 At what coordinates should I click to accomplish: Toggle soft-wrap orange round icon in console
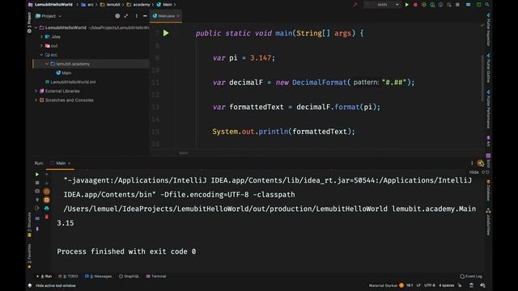[x=47, y=191]
